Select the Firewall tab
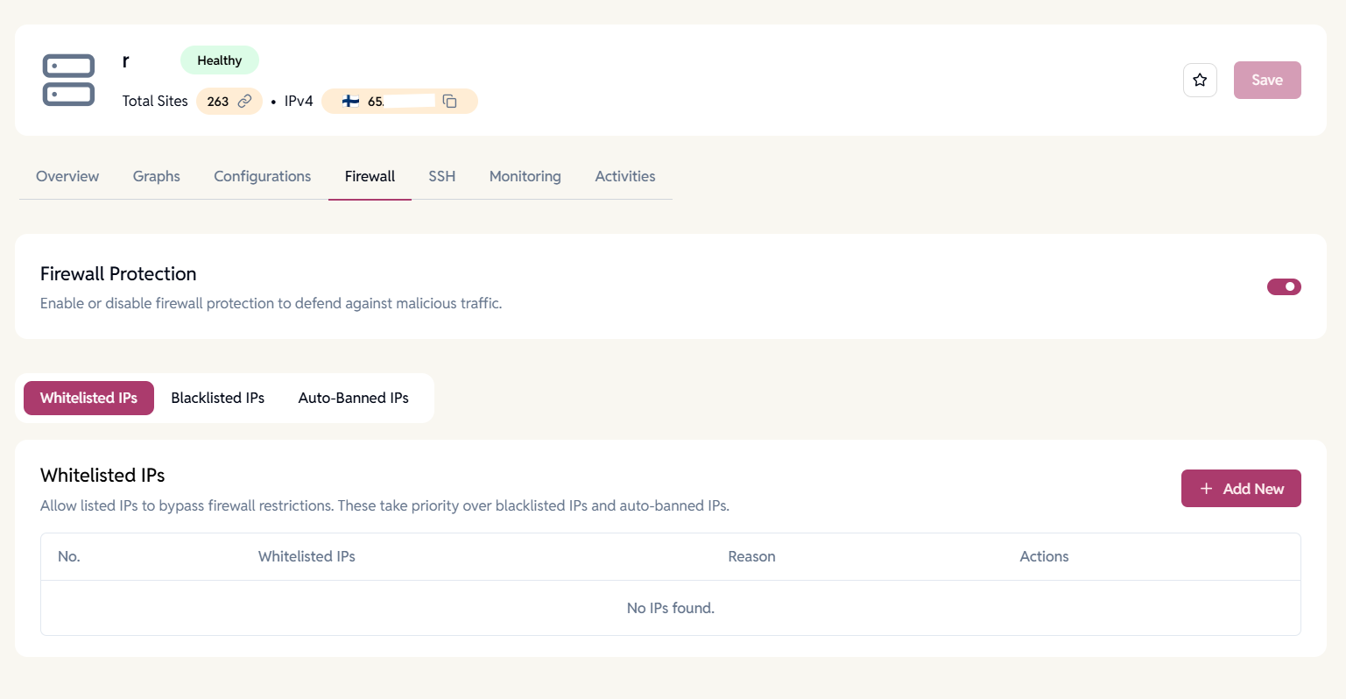This screenshot has width=1346, height=699. coord(370,176)
